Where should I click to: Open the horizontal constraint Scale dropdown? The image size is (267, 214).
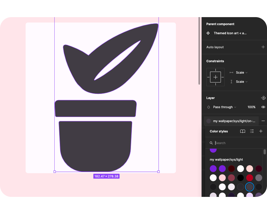[241, 72]
